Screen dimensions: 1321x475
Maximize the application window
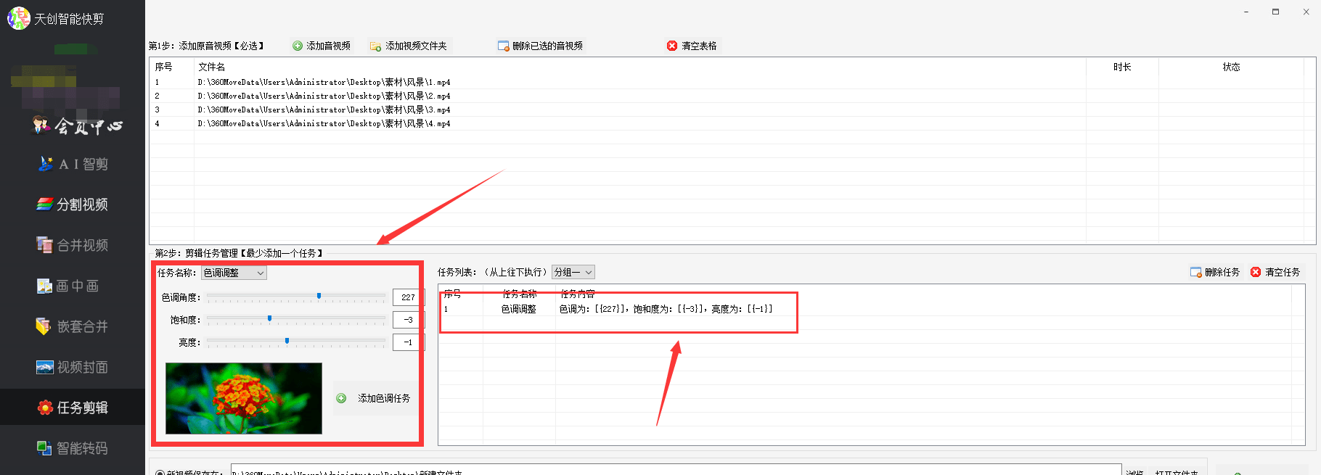click(x=1276, y=12)
